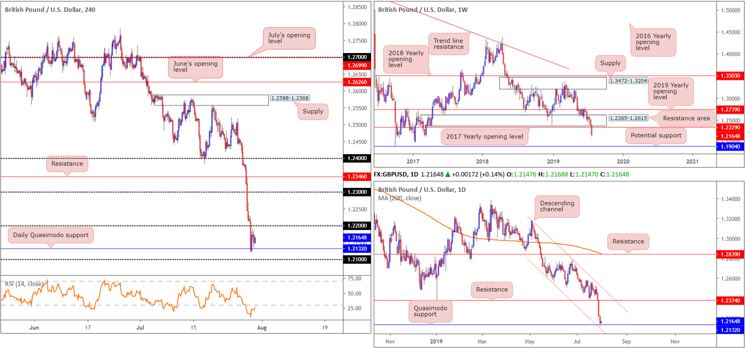Screen dimensions: 745x348
Task: Select the 1.23740 resistance price tag
Action: coord(731,300)
